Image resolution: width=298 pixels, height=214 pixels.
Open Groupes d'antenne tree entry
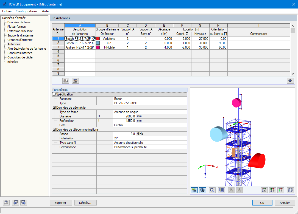[20, 40]
